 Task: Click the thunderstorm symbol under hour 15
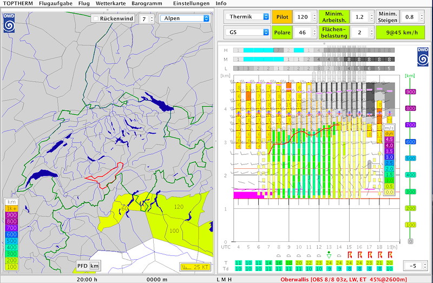coord(349,254)
